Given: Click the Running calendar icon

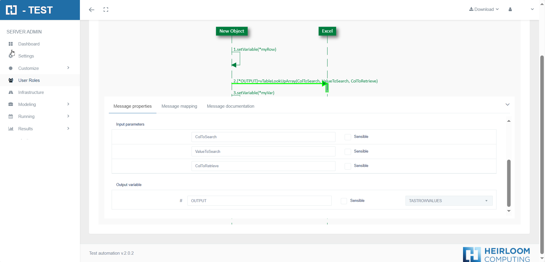Looking at the screenshot, I should click(11, 116).
